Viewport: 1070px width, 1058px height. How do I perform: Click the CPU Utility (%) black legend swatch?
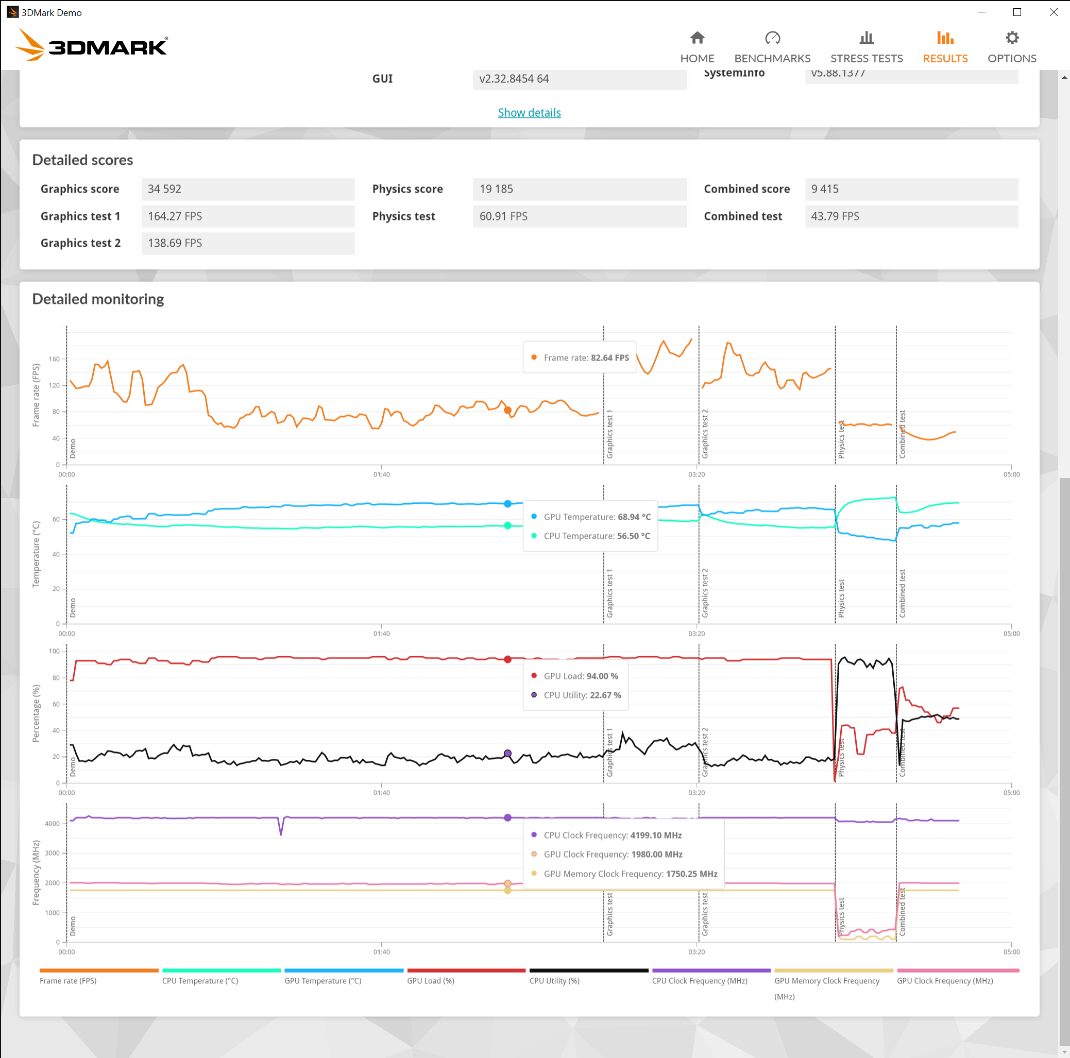point(588,970)
